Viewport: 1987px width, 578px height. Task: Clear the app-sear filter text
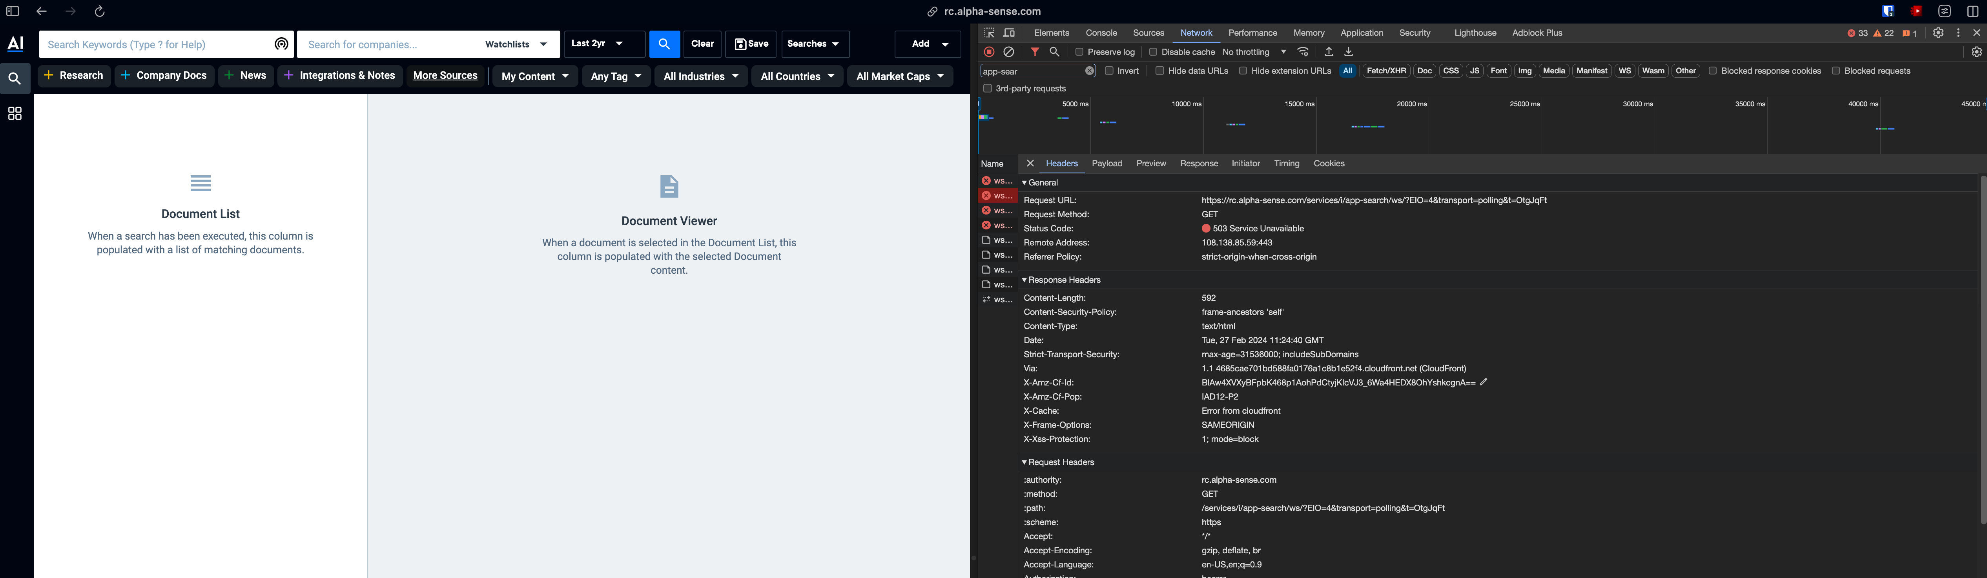(1089, 71)
